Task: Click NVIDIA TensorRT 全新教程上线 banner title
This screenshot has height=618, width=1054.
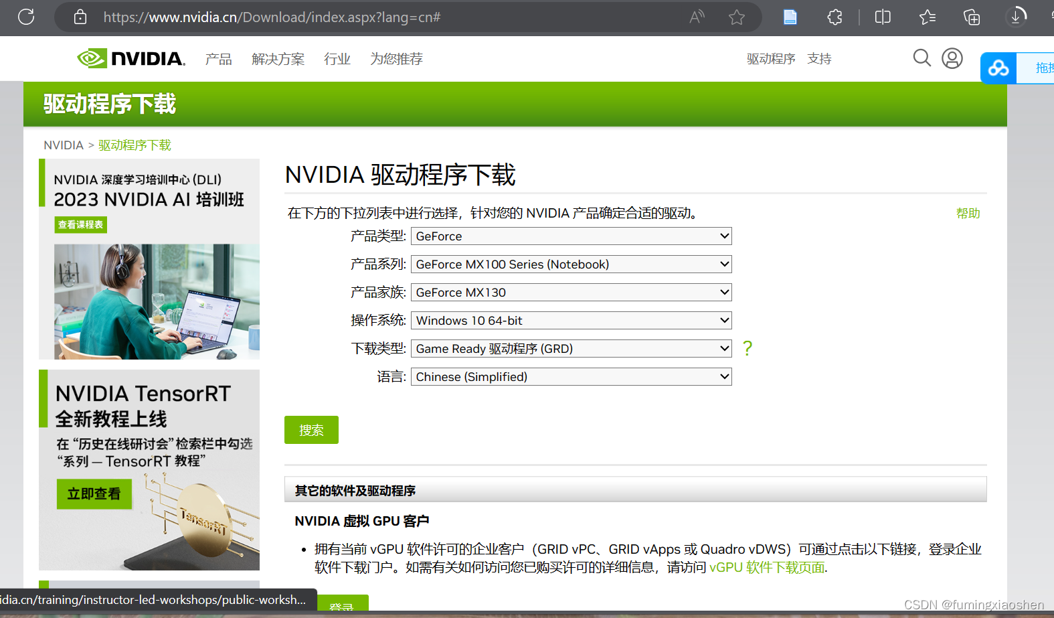Action: click(x=143, y=406)
